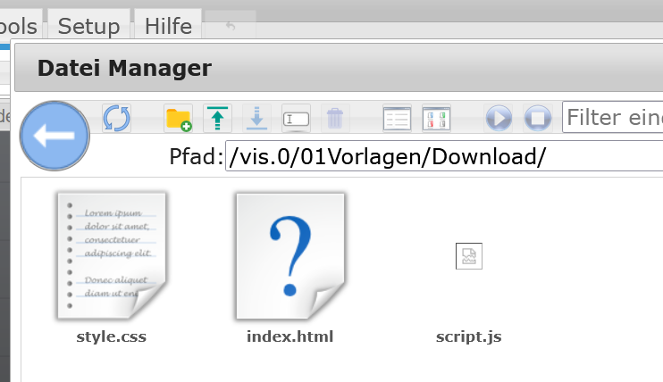Click the rename file icon
Viewport: 663px width, 382px height.
[296, 118]
